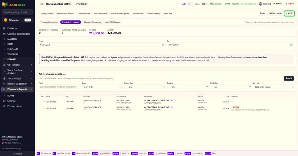
Task: Open the Short-dated inward report tab
Action: [x=65, y=14]
